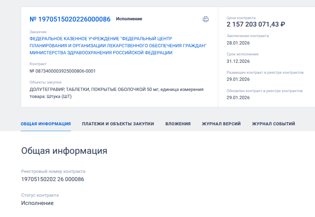This screenshot has width=315, height=217.
Task: Click the contract conclusion date 28.01.2026
Action: click(x=238, y=43)
